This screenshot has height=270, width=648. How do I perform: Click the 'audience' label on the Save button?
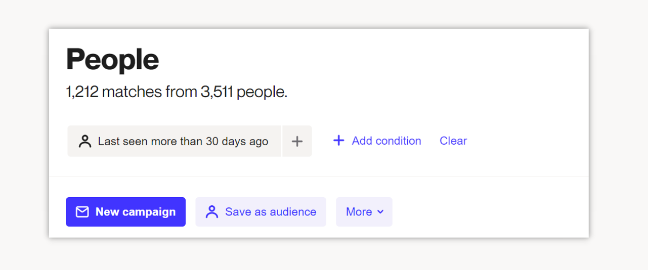coord(293,212)
